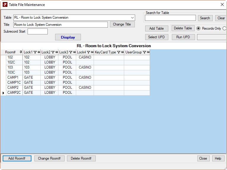Select room 103C cell

point(14,72)
